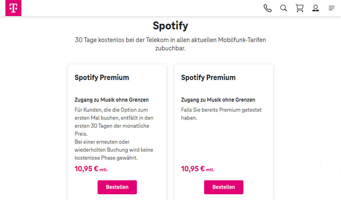The width and height of the screenshot is (341, 200).
Task: Click the Bei einer erneuten Buchung paragraph
Action: [x=111, y=149]
